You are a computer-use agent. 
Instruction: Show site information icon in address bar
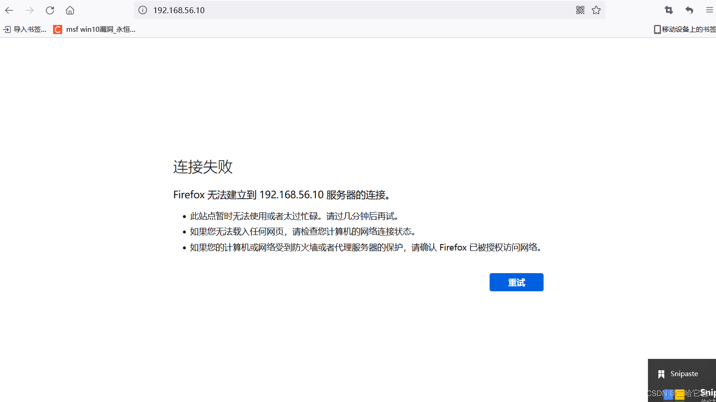point(142,10)
